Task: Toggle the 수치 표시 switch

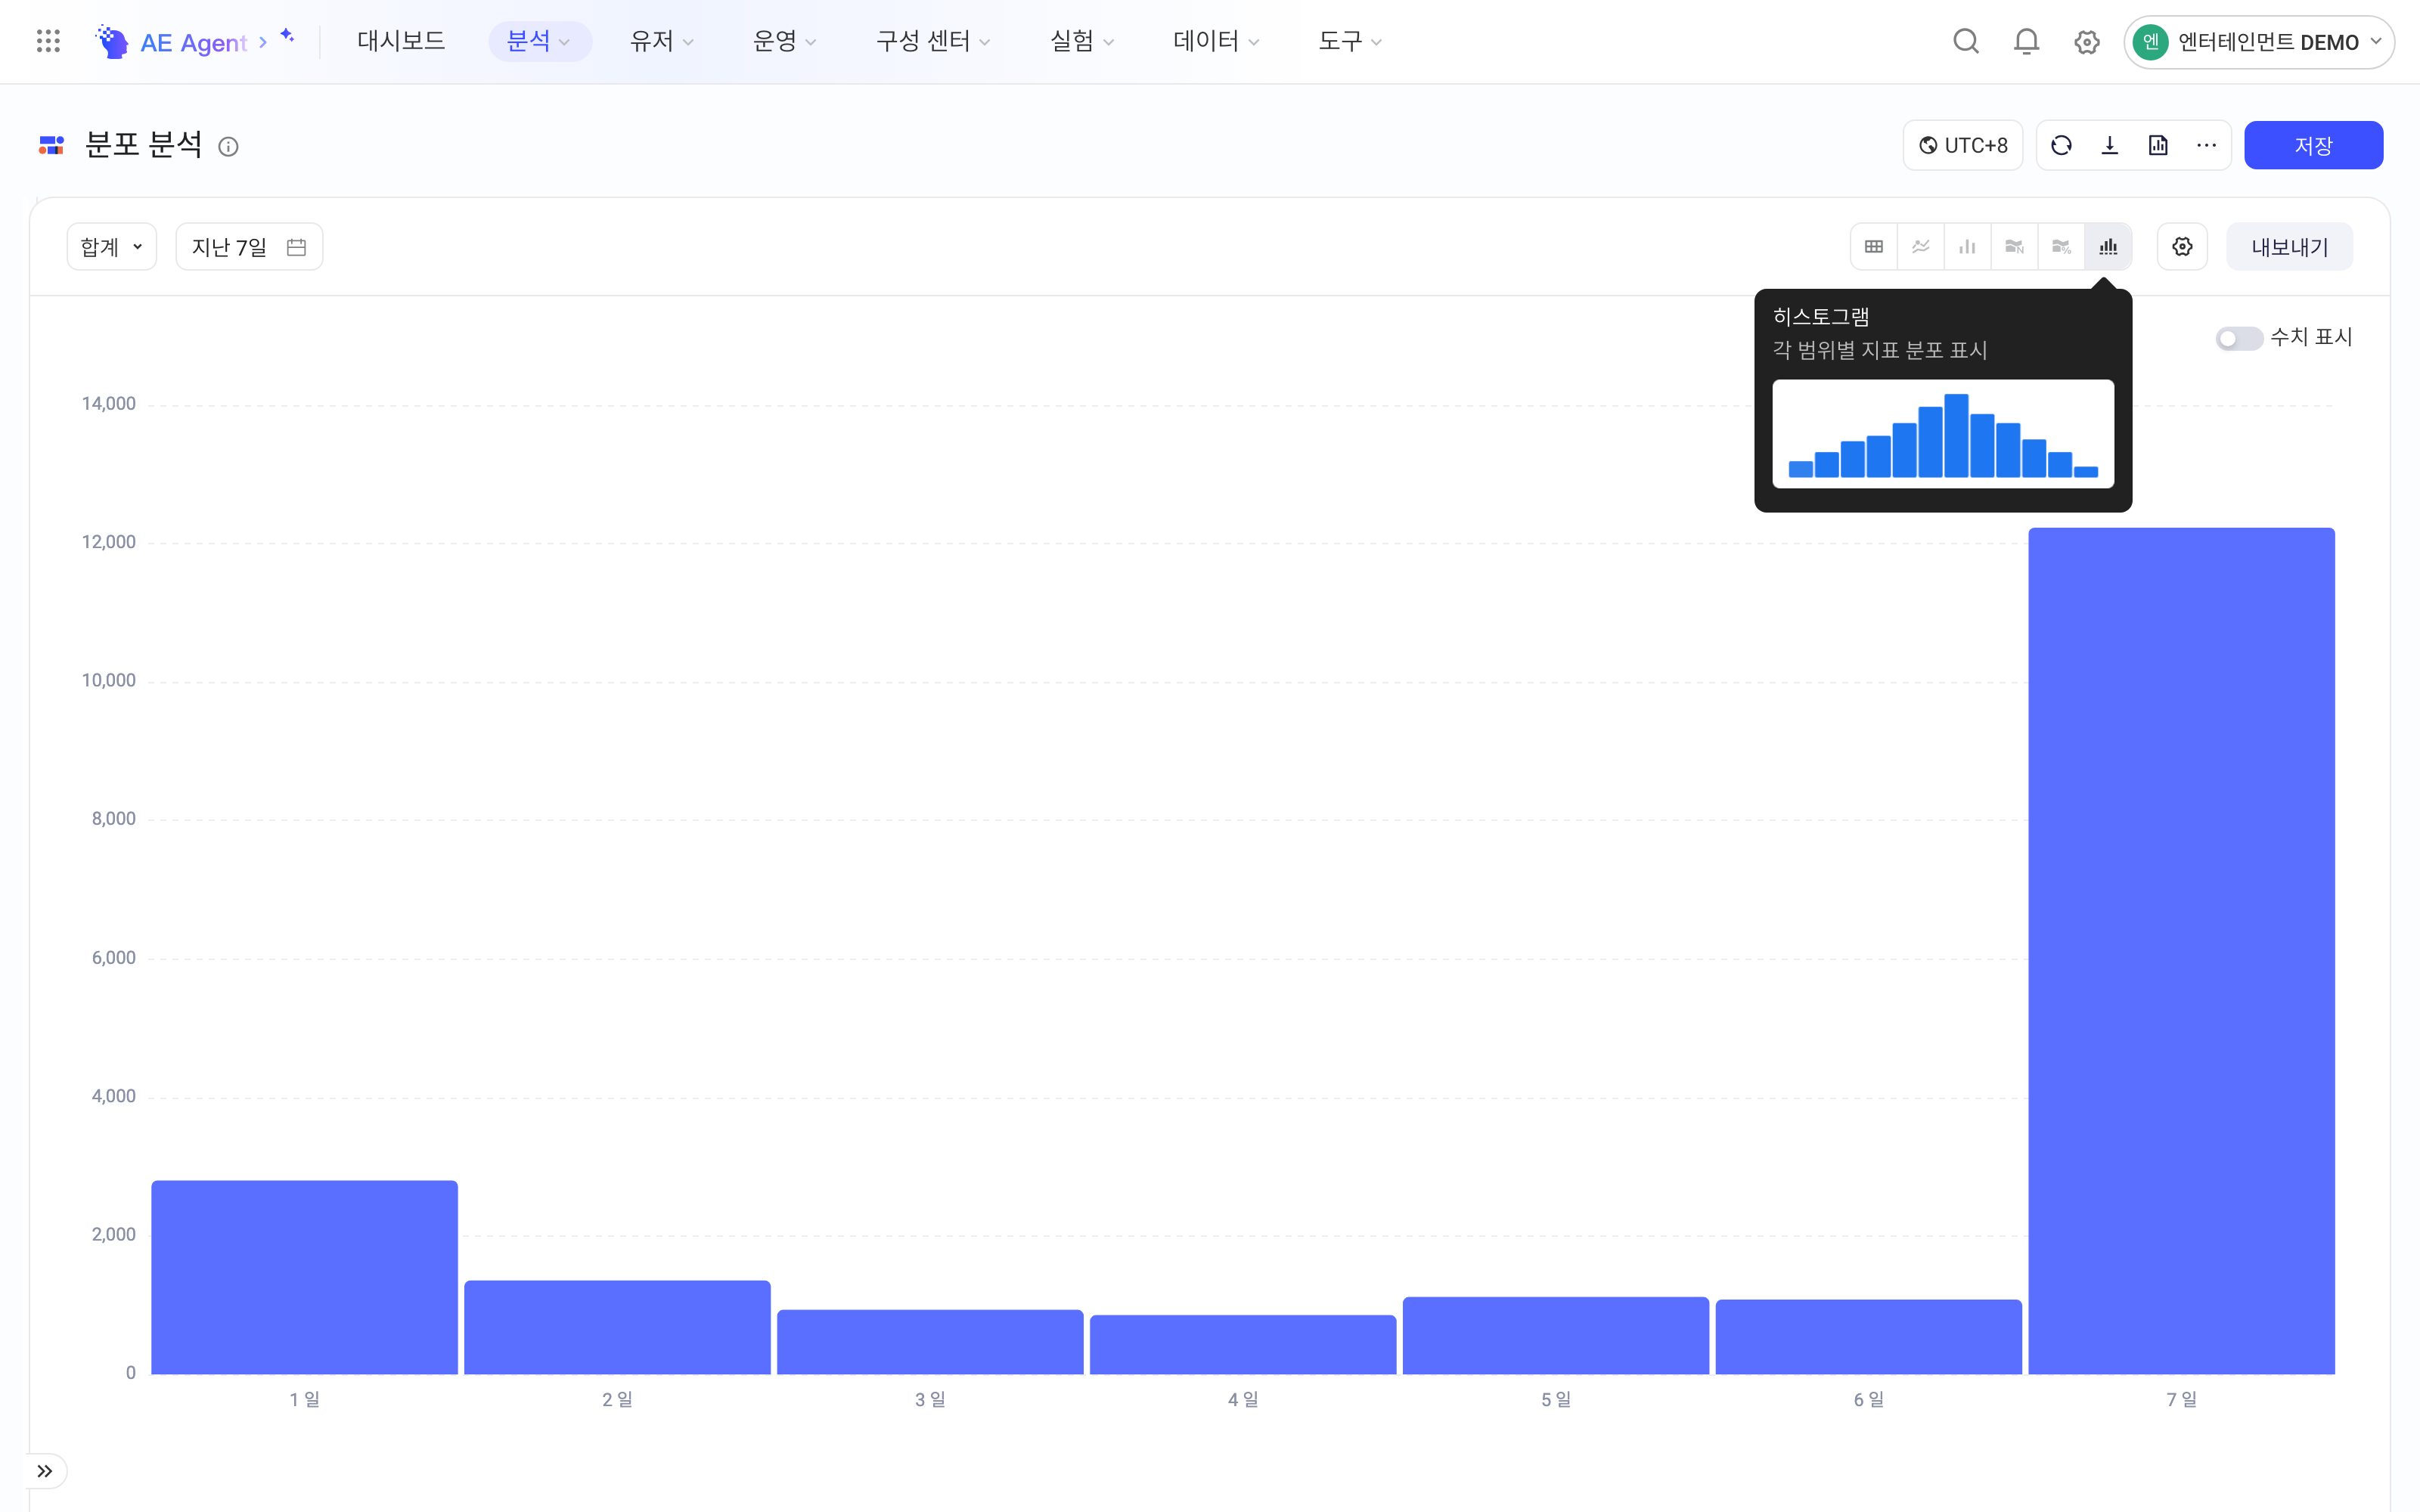Action: [x=2238, y=339]
